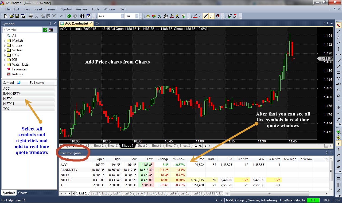Click the Realtime Quote panel pin icon
The width and height of the screenshot is (342, 203).
point(327,153)
